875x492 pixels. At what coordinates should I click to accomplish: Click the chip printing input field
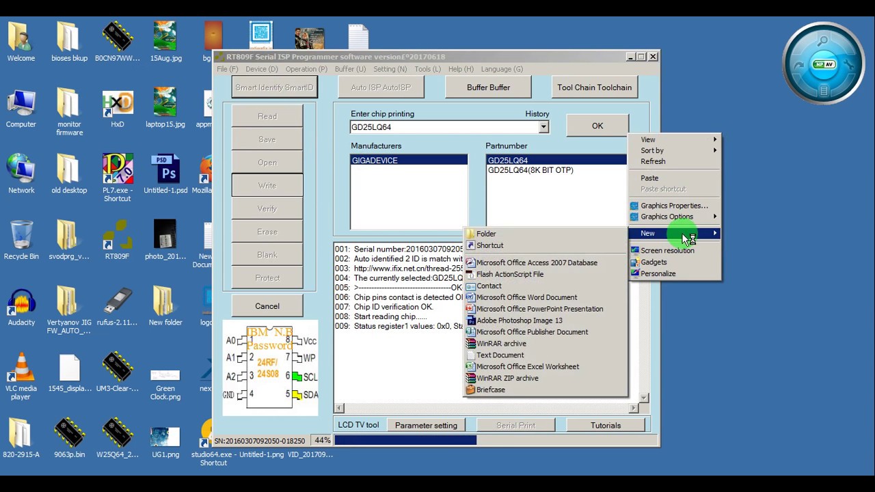pyautogui.click(x=444, y=127)
